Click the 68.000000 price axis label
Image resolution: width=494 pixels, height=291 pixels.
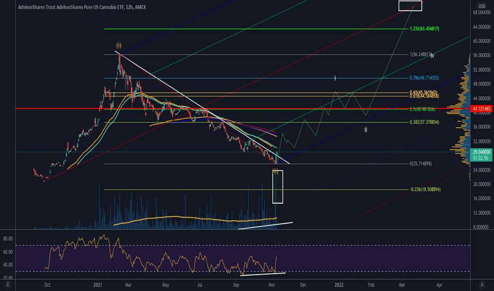coord(482,13)
